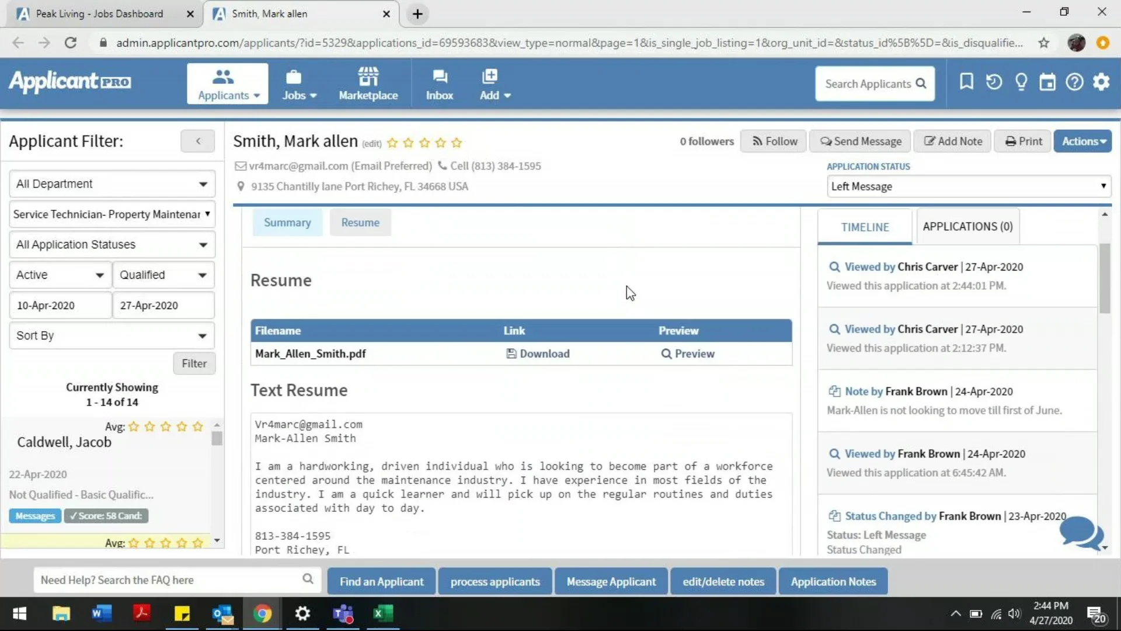Open the Sort By dropdown
This screenshot has height=631, width=1121.
pyautogui.click(x=111, y=335)
